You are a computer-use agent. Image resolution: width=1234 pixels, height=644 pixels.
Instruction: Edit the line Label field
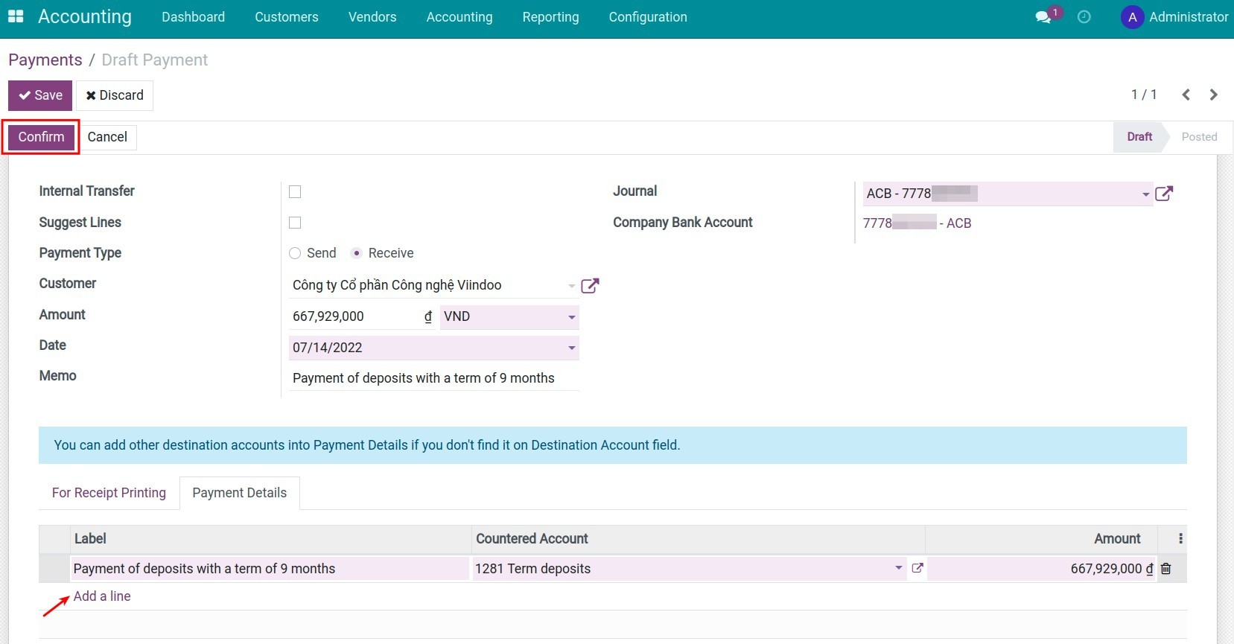coord(270,569)
